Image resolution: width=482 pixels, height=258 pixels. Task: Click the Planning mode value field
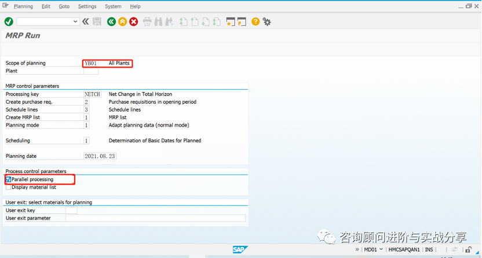pos(86,125)
